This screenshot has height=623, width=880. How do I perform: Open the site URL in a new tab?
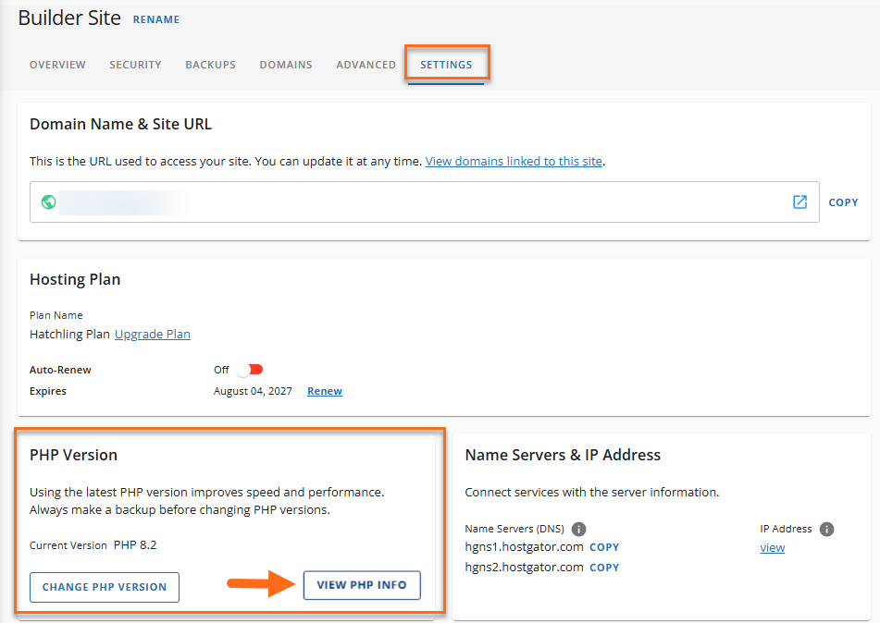[x=799, y=202]
